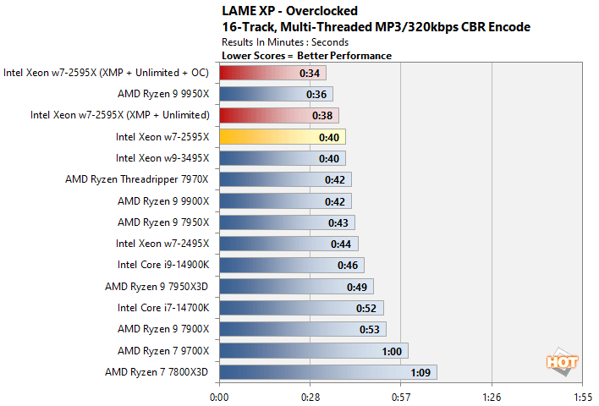Select the 'Intel Xeon w7-2595X (XMP + Unlimited + OC)' label

point(107,73)
